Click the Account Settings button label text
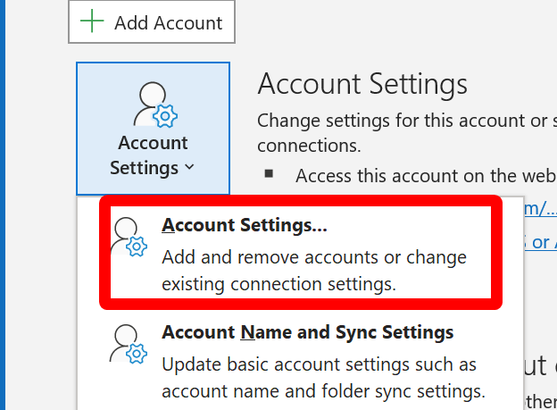The width and height of the screenshot is (557, 410). (153, 143)
